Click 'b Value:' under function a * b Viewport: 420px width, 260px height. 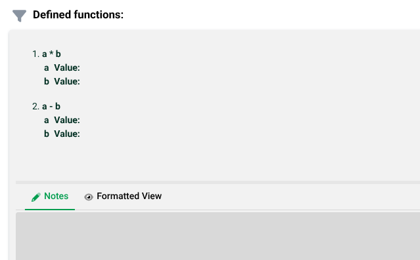click(62, 81)
